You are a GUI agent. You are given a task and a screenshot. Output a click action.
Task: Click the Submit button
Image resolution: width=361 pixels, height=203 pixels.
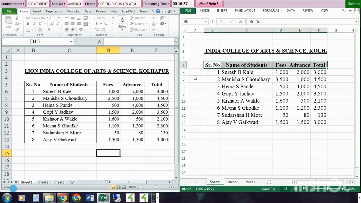pyautogui.click(x=354, y=4)
